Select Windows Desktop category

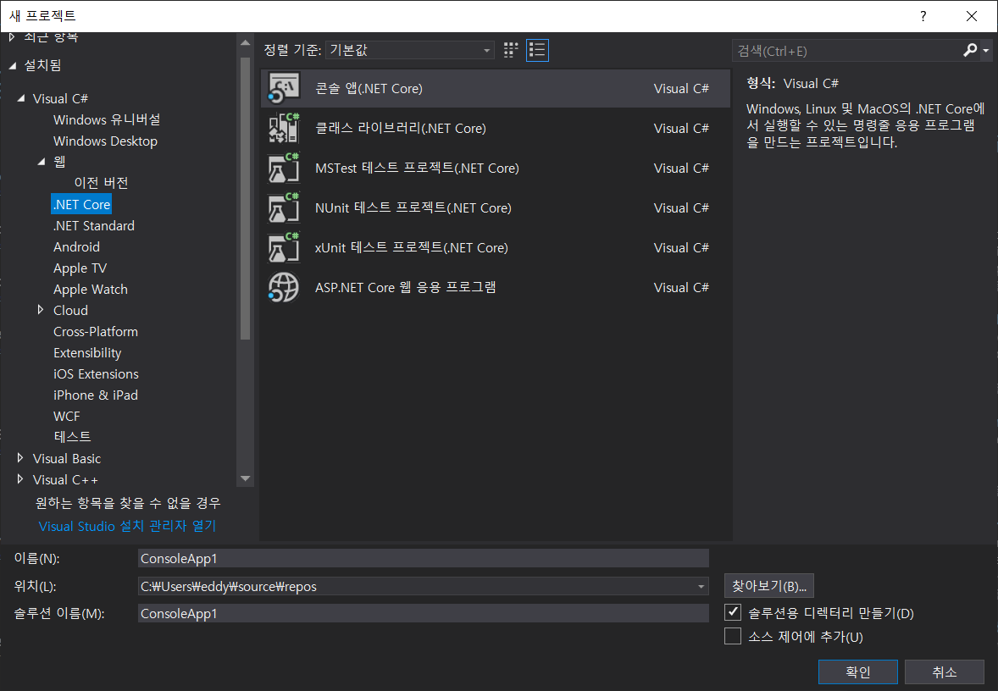(x=106, y=141)
